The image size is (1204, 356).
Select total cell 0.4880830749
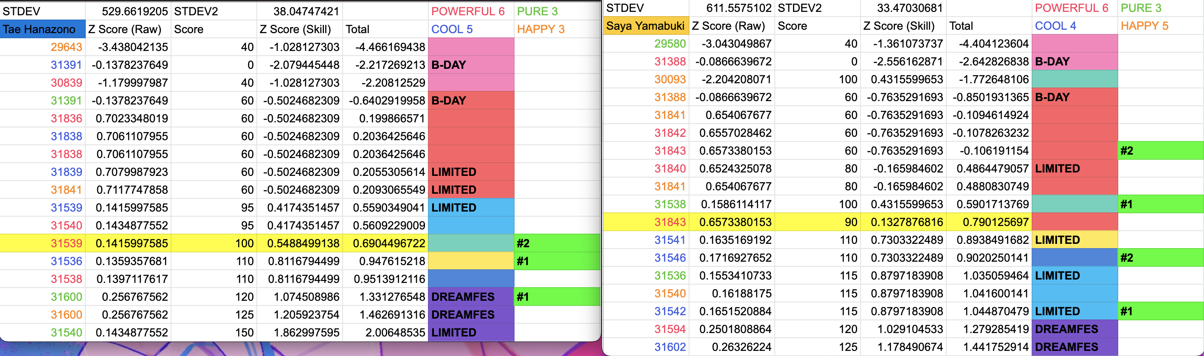tap(989, 186)
